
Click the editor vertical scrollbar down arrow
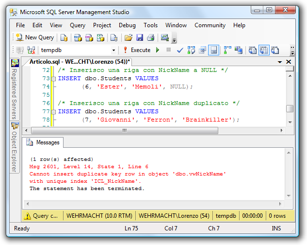point(290,122)
